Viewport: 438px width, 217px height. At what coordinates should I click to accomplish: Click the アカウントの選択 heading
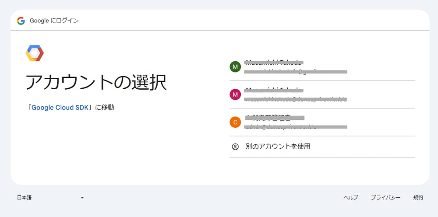pos(96,82)
